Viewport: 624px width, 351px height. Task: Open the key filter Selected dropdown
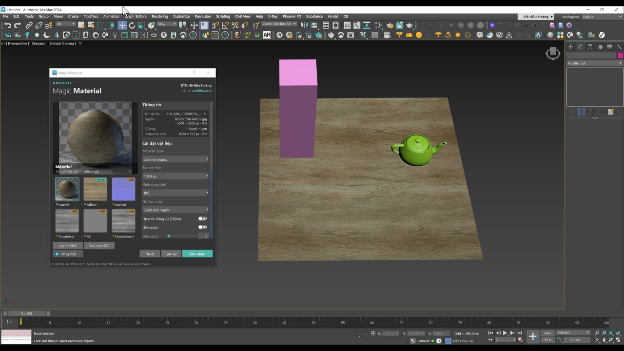[573, 333]
